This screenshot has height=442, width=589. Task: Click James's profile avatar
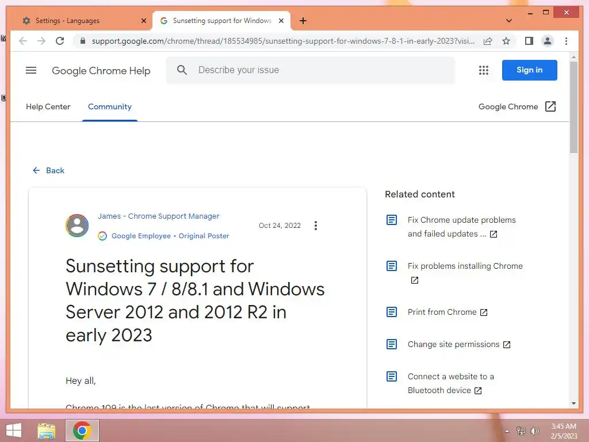pyautogui.click(x=77, y=226)
